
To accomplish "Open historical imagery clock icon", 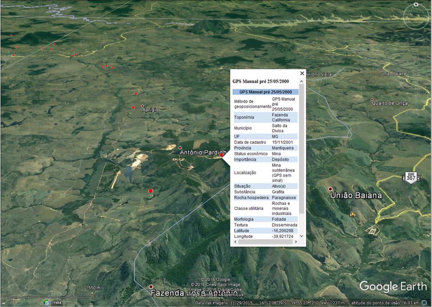I will pyautogui.click(x=47, y=303).
